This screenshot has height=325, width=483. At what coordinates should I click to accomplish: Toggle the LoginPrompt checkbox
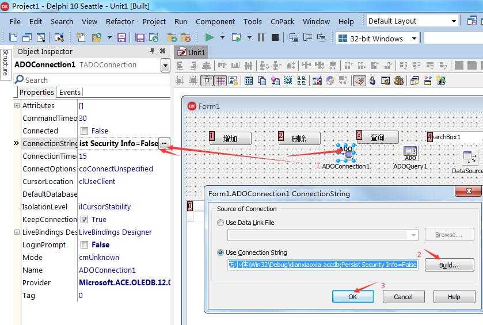coord(84,244)
